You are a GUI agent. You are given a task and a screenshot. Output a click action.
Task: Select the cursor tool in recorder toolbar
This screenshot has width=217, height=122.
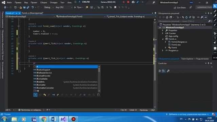(215, 6)
